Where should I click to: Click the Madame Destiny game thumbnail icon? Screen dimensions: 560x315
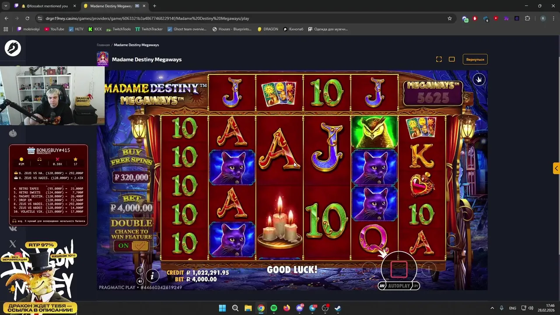[103, 59]
